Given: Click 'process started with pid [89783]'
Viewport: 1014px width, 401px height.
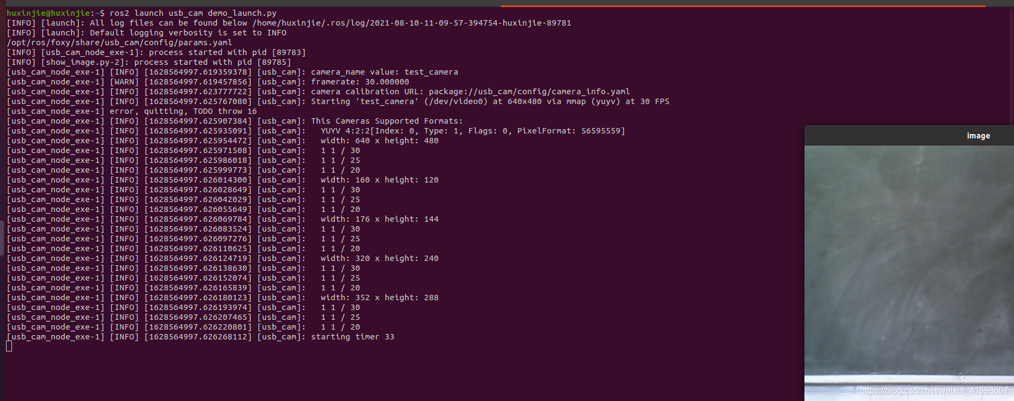Looking at the screenshot, I should pos(227,52).
